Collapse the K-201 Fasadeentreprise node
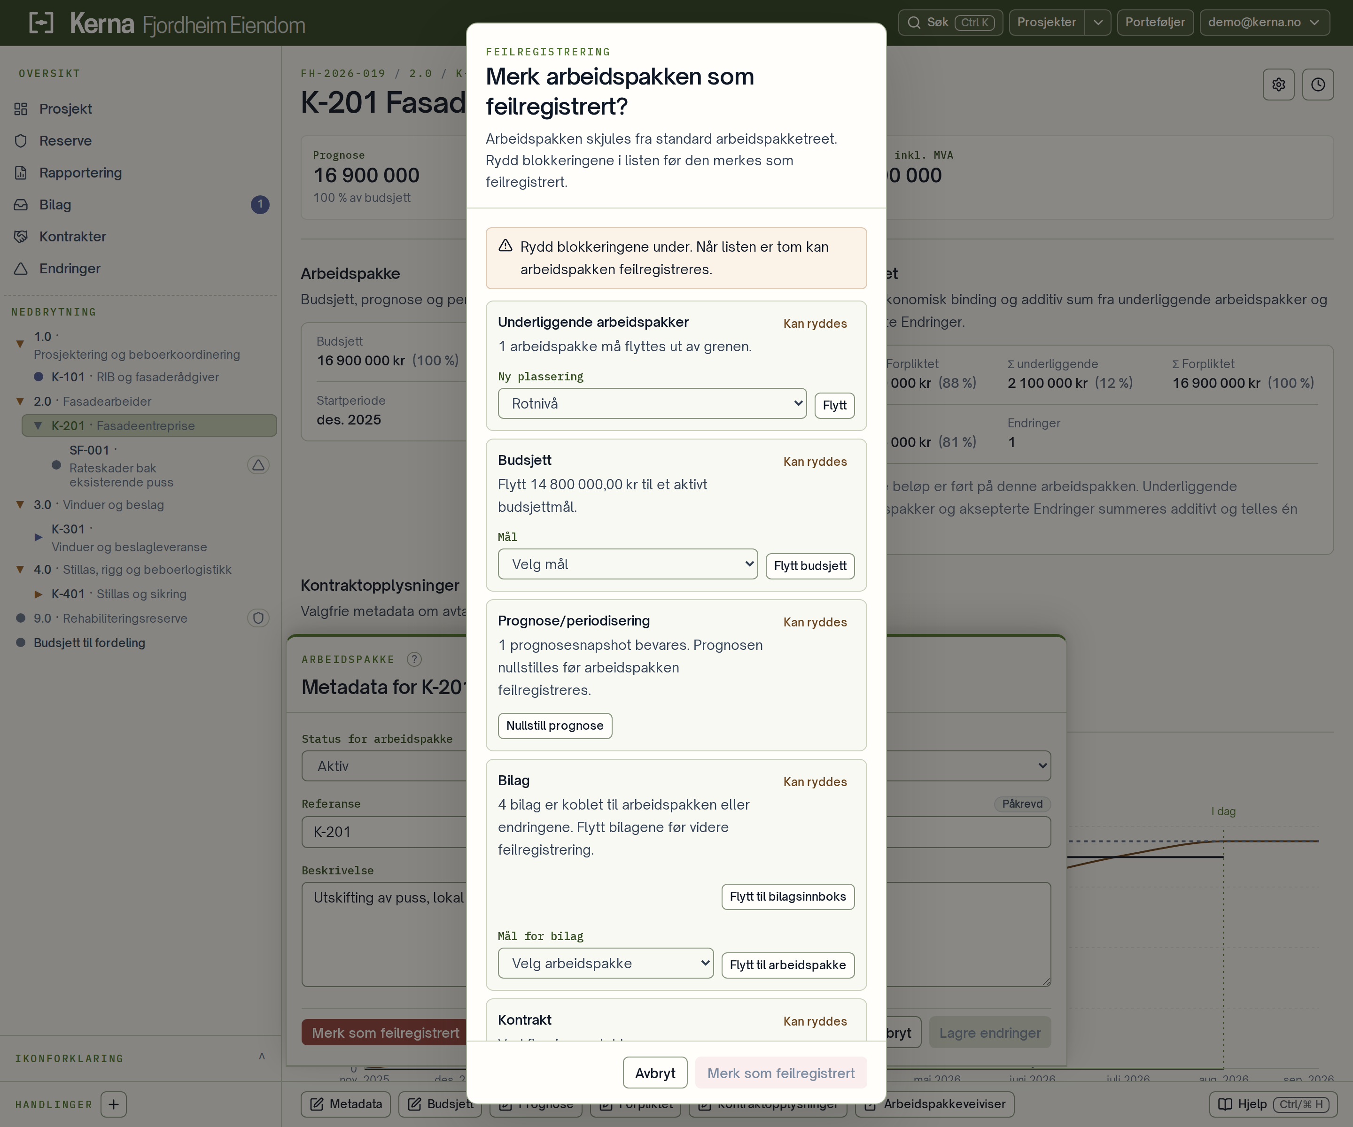The height and width of the screenshot is (1127, 1353). click(38, 426)
